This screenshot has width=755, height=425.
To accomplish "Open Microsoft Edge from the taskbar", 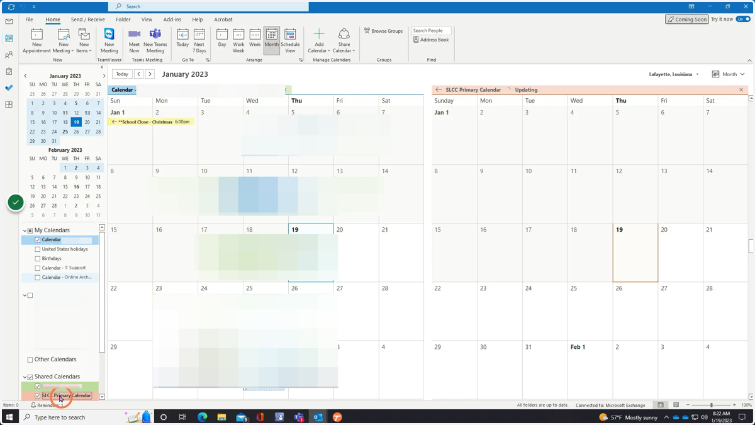I will coord(202,417).
